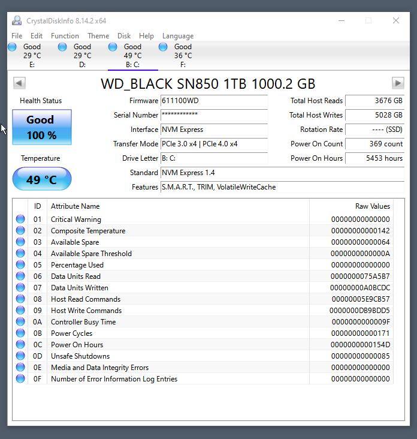The width and height of the screenshot is (417, 439).
Task: Click the Features field
Action: pyautogui.click(x=282, y=187)
